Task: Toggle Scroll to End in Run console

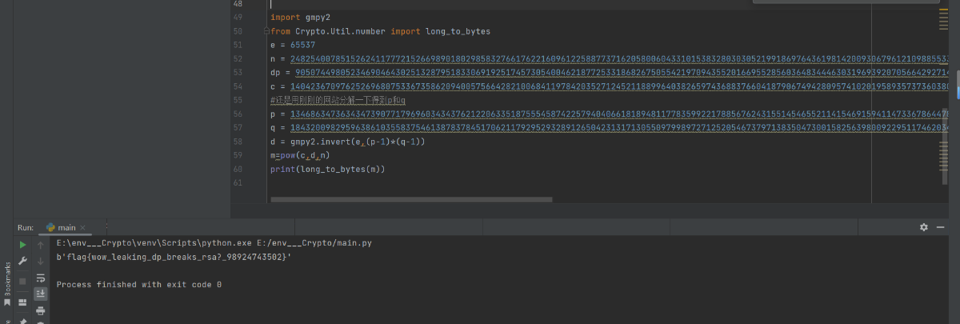Action: (41, 294)
